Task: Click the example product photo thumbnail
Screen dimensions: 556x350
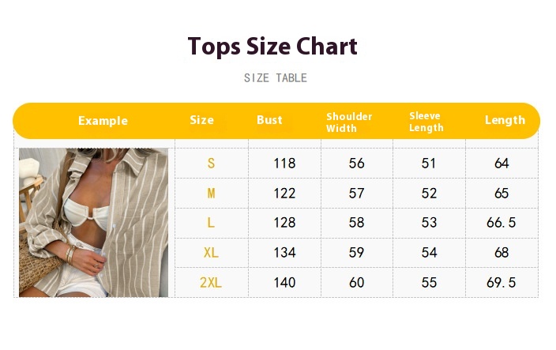Action: pos(94,222)
